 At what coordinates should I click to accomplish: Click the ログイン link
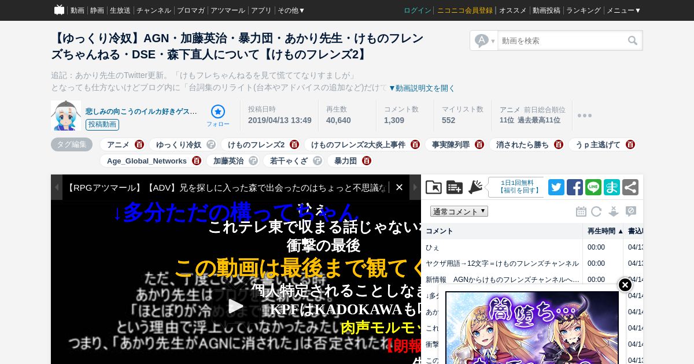click(418, 10)
